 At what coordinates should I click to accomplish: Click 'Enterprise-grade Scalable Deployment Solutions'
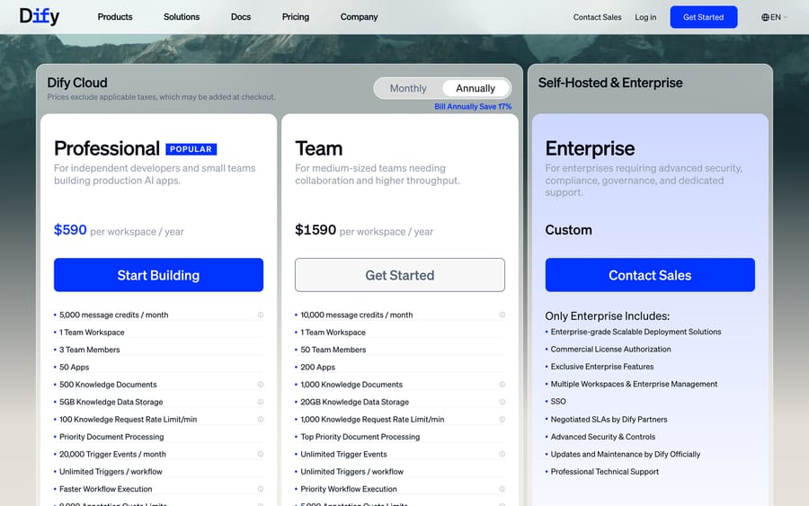(636, 332)
